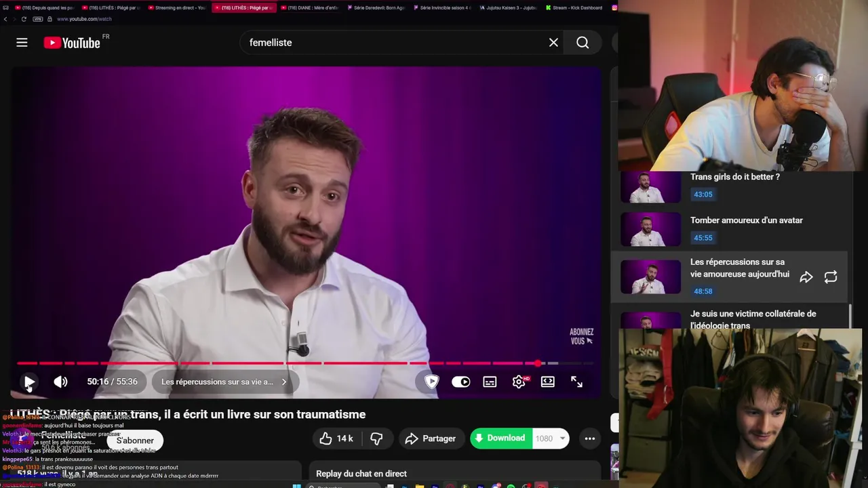Screen dimensions: 868x488
Task: Enter fullscreen mode
Action: pyautogui.click(x=576, y=382)
